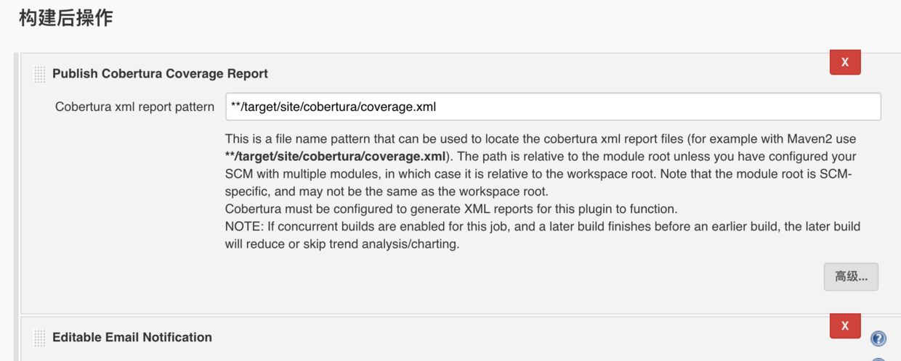Click the Editable Email Notification drag handle

point(39,338)
